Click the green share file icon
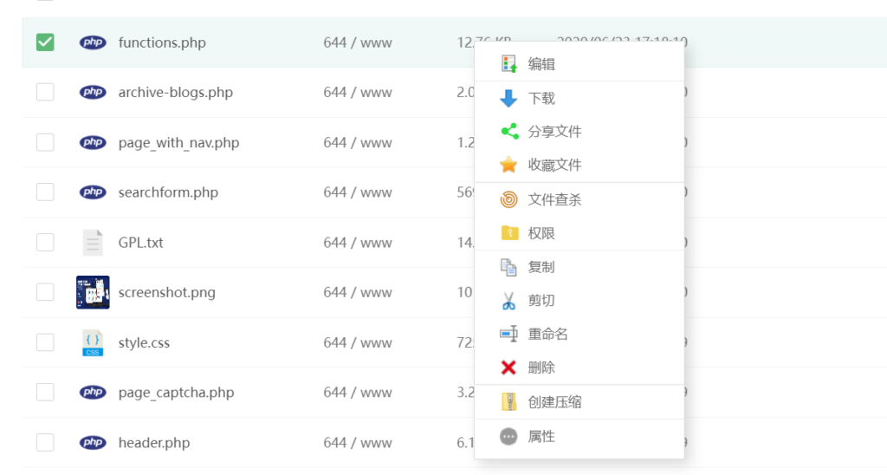 tap(508, 132)
